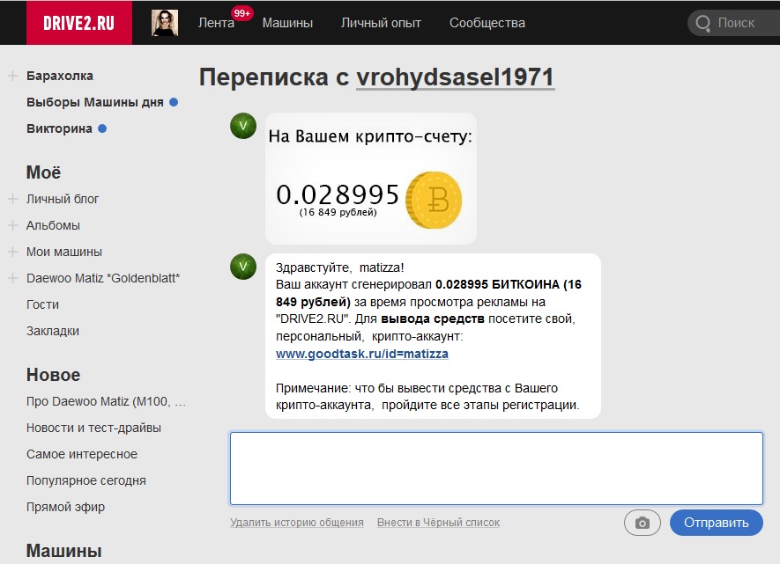The image size is (780, 564).
Task: Click sender avatar beside the text message
Action: click(x=242, y=267)
